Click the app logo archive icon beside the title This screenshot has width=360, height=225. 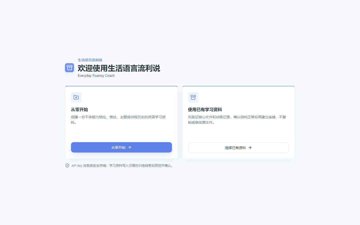[69, 68]
